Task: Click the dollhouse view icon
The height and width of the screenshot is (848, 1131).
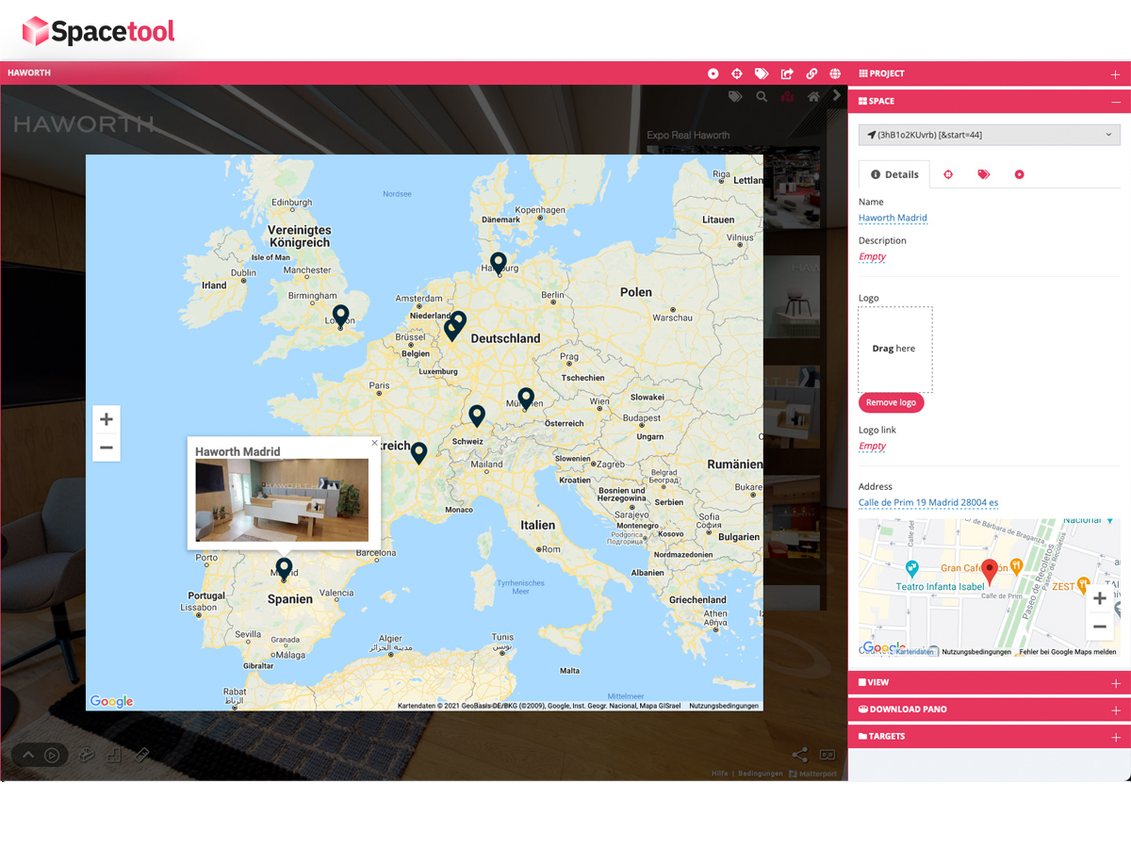Action: [86, 755]
